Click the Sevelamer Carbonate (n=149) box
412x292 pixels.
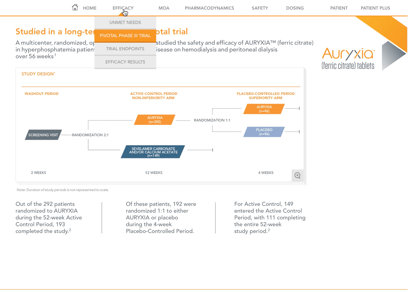153,152
